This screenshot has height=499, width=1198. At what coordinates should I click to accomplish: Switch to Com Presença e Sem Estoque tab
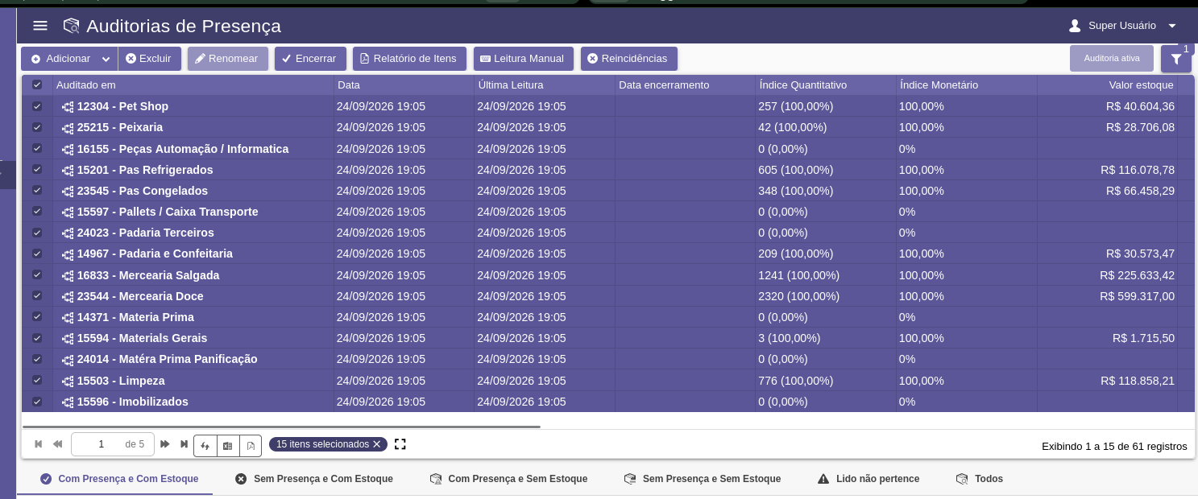coord(508,479)
